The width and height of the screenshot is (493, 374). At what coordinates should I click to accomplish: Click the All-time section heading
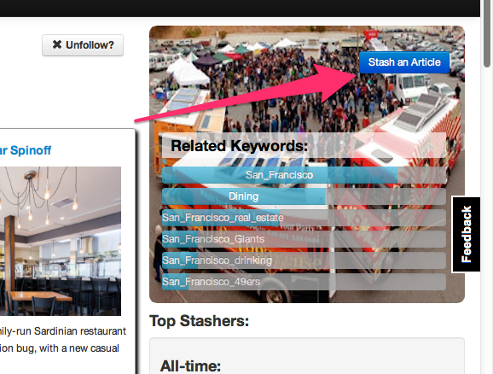click(x=190, y=366)
